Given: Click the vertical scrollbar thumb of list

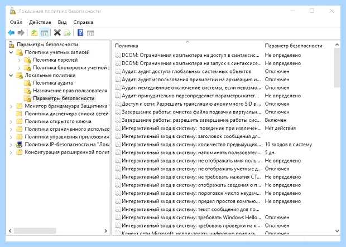Looking at the screenshot, I should (337, 67).
